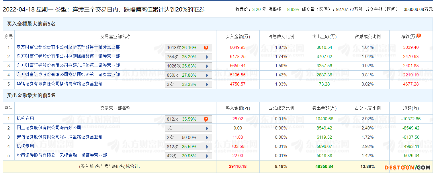Open the 东方财富证券拉萨团结路第二证券营业部 link
Screen dimensions: 434x174
[68, 75]
